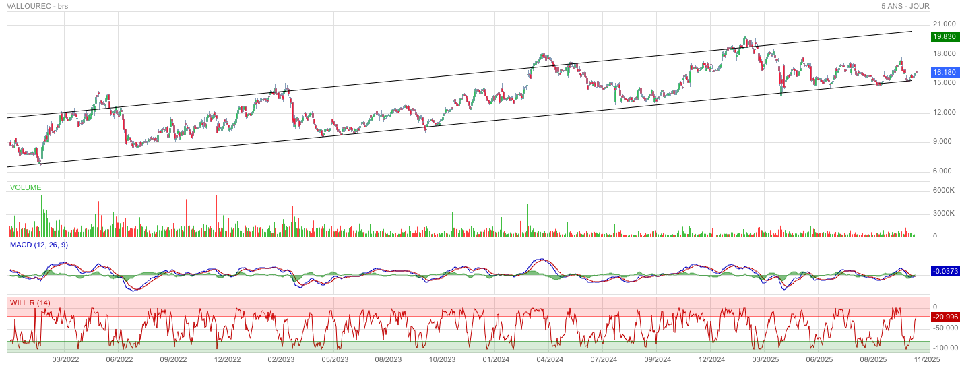This screenshot has height=366, width=960.
Task: Click the 01/2024 date on time axis
Action: click(496, 359)
